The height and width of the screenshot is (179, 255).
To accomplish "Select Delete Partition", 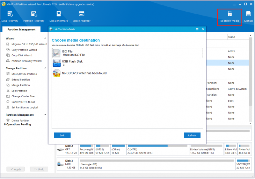I will (18, 120).
